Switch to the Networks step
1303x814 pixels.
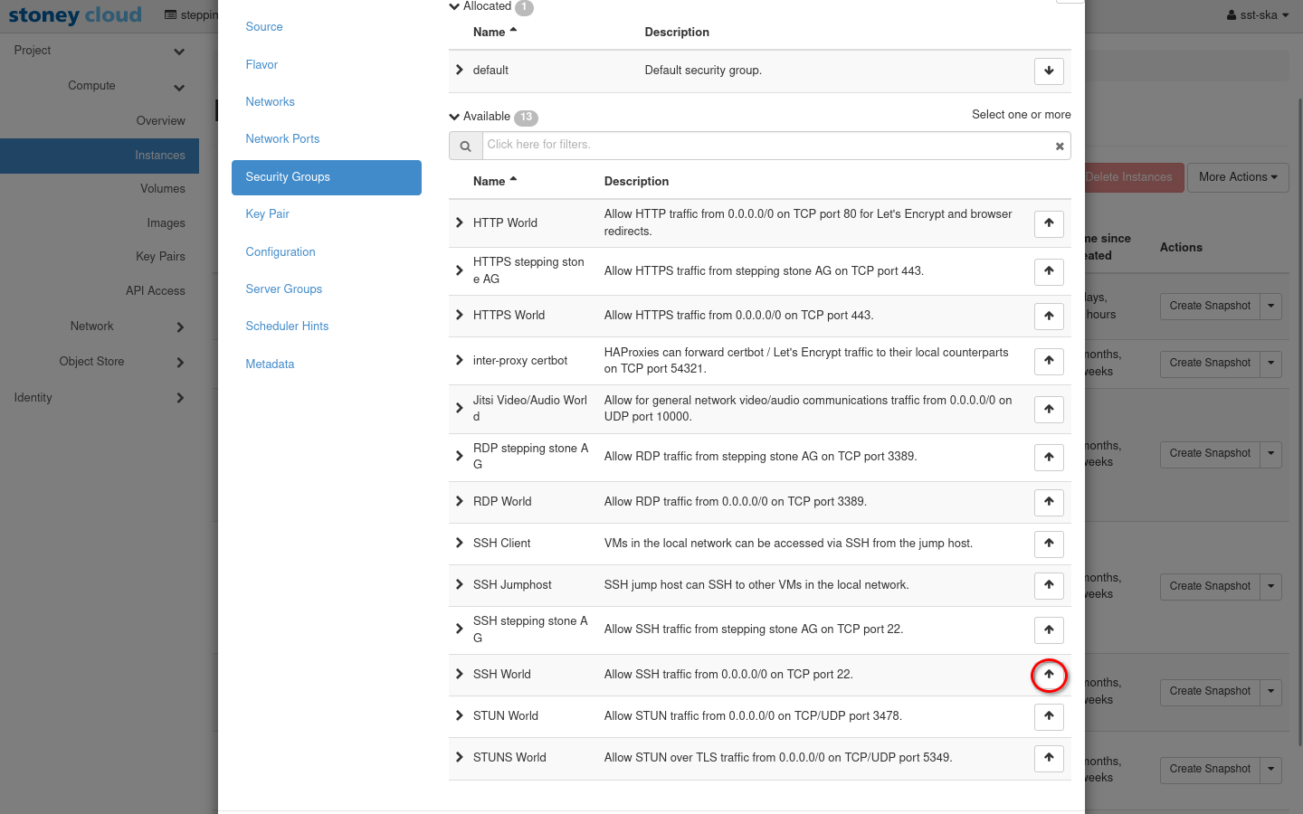coord(270,102)
